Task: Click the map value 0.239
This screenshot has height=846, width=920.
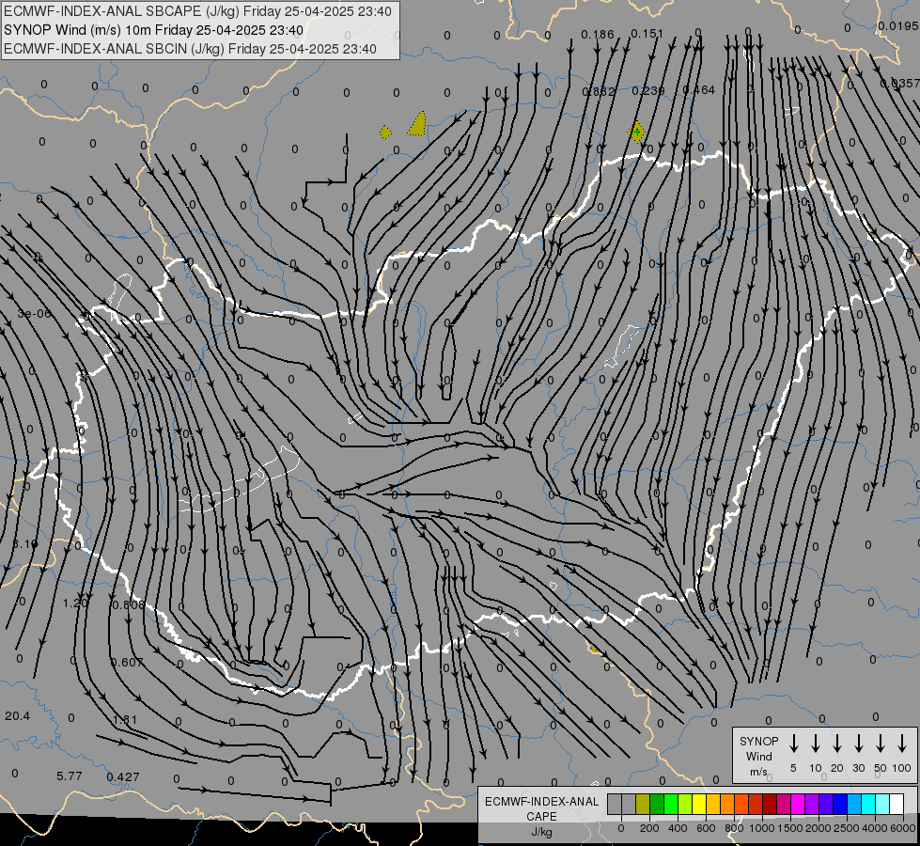Action: (x=648, y=91)
